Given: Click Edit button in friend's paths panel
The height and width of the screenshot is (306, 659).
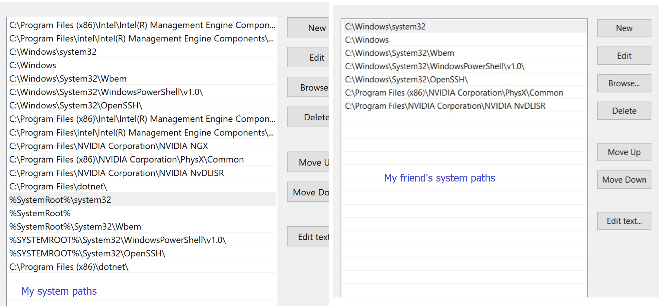Looking at the screenshot, I should 624,56.
